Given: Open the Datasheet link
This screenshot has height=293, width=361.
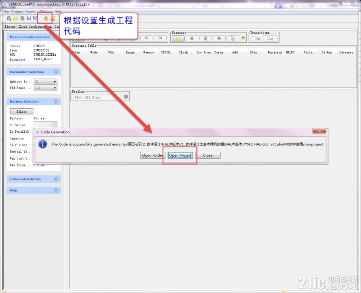Looking at the screenshot, I should click(17, 59).
